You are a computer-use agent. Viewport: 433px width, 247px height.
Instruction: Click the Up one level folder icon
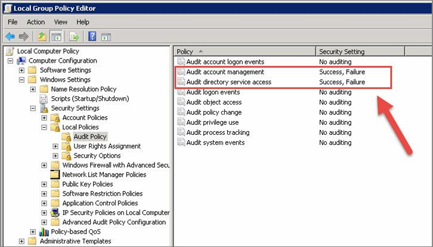tap(42, 36)
